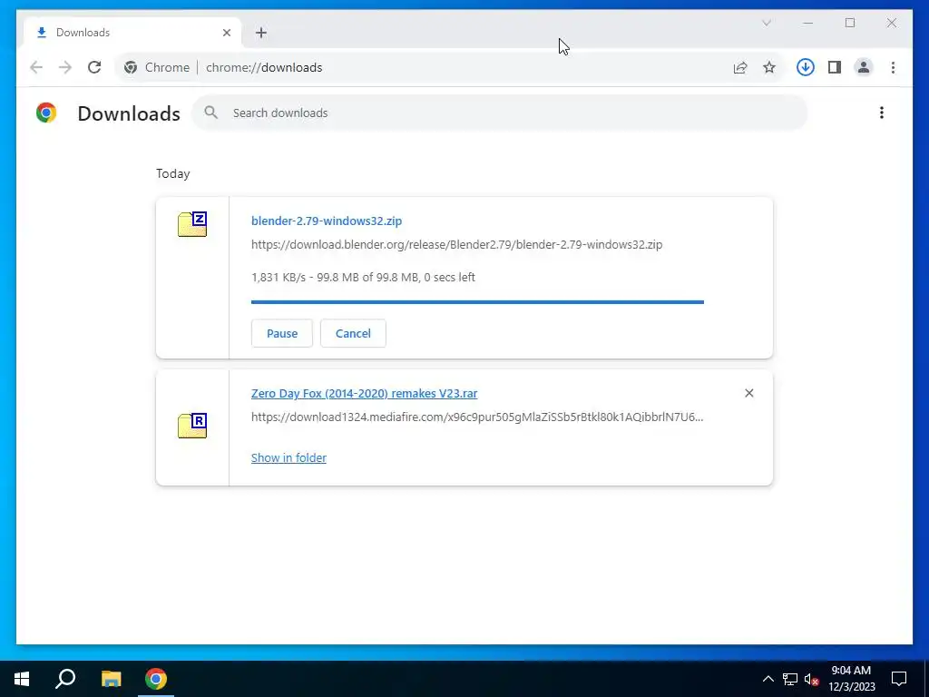The width and height of the screenshot is (929, 697).
Task: Maximize the Chrome window
Action: tap(849, 23)
